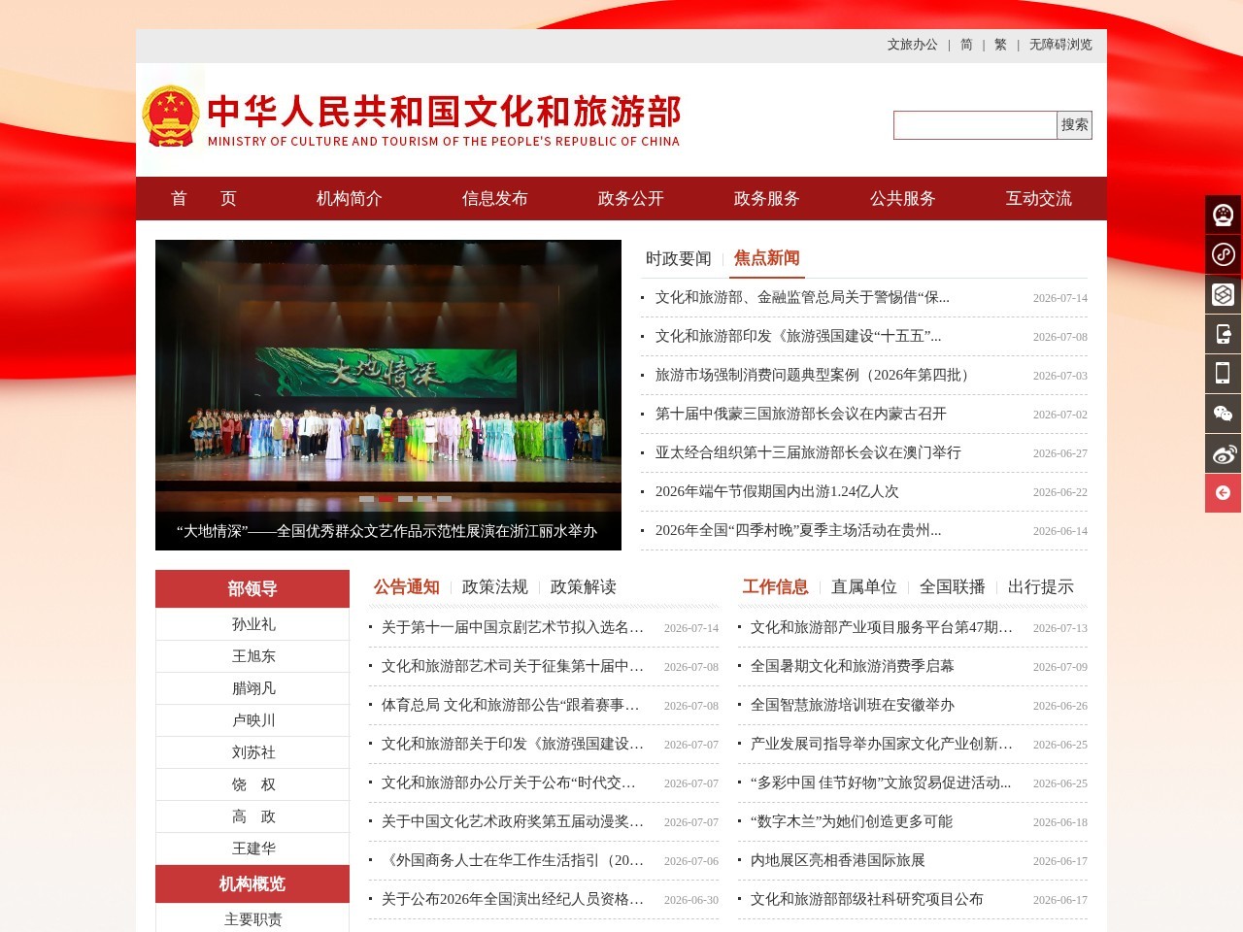Open the 互动交流 navigation menu

pyautogui.click(x=1039, y=198)
